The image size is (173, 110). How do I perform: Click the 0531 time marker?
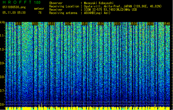tap(18, 24)
